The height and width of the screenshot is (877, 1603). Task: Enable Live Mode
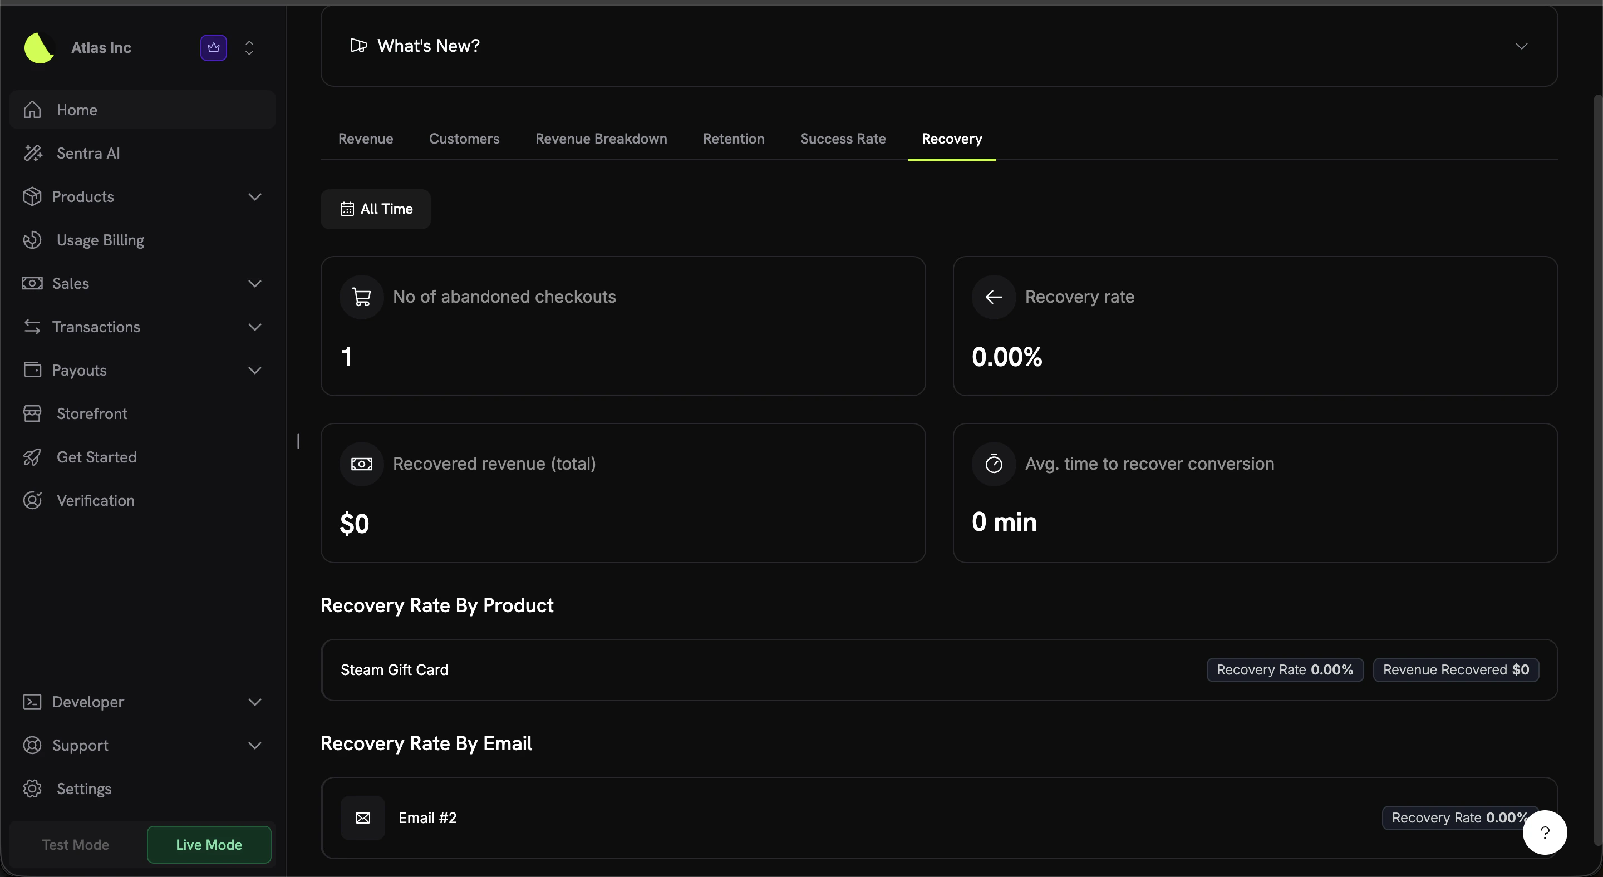pos(209,844)
